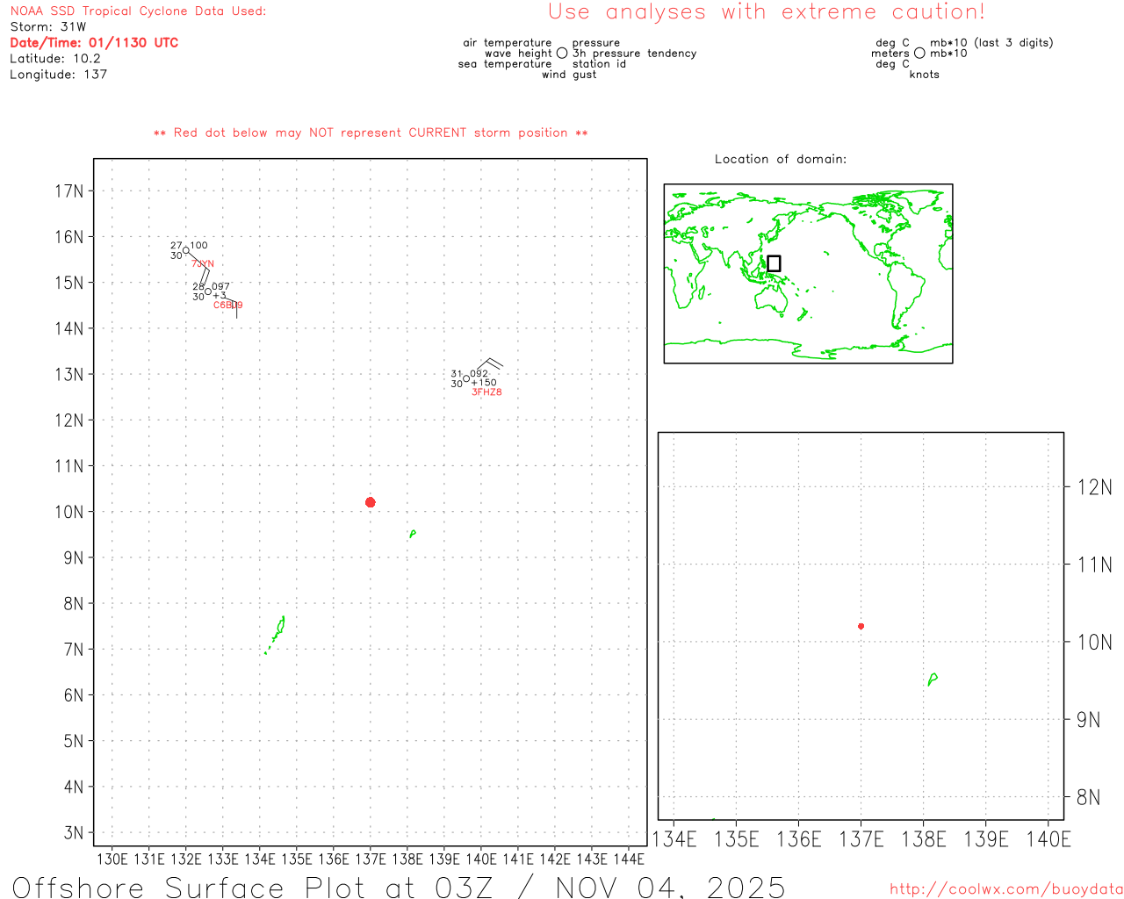Click 'station id' legend label
The width and height of the screenshot is (1124, 899).
pos(599,63)
